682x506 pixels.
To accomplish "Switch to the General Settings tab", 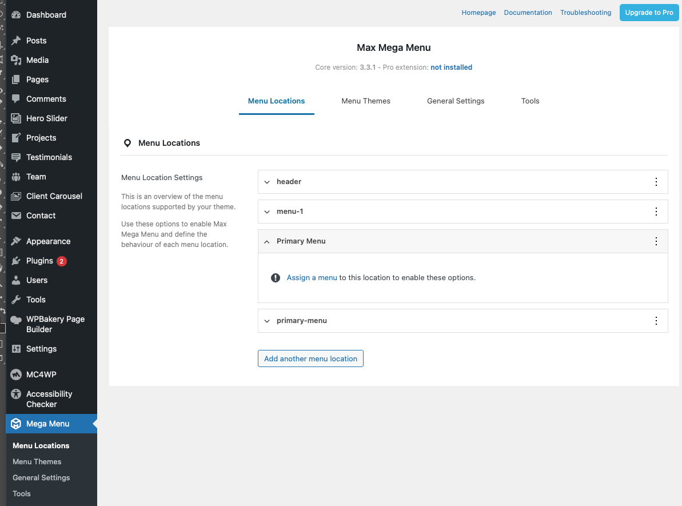I will (x=456, y=101).
